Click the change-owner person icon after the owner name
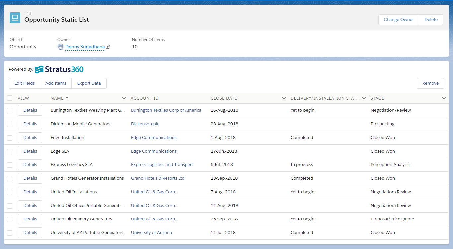The height and width of the screenshot is (249, 453). (108, 47)
